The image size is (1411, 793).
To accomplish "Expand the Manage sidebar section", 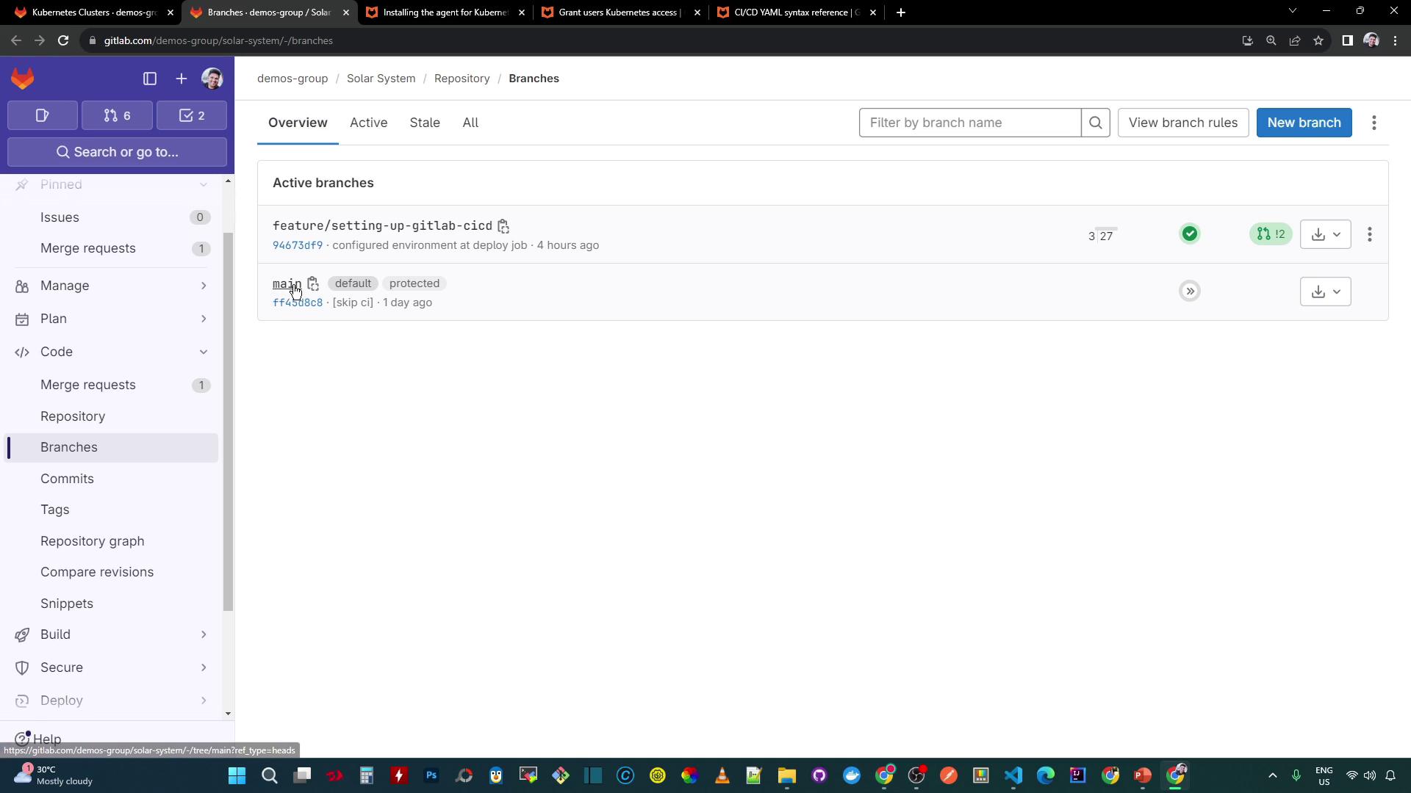I will pos(112,286).
